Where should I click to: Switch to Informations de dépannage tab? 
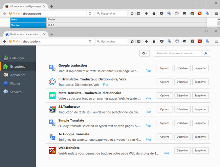pos(26,6)
